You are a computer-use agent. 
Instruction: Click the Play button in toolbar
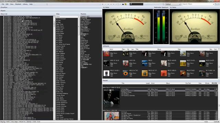108,4
